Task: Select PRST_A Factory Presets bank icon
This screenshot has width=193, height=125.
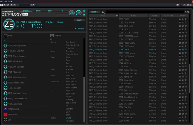Action: tap(5, 46)
